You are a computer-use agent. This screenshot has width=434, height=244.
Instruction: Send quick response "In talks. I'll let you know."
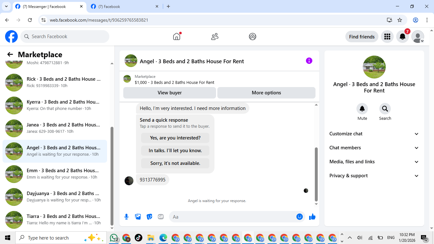click(x=175, y=151)
